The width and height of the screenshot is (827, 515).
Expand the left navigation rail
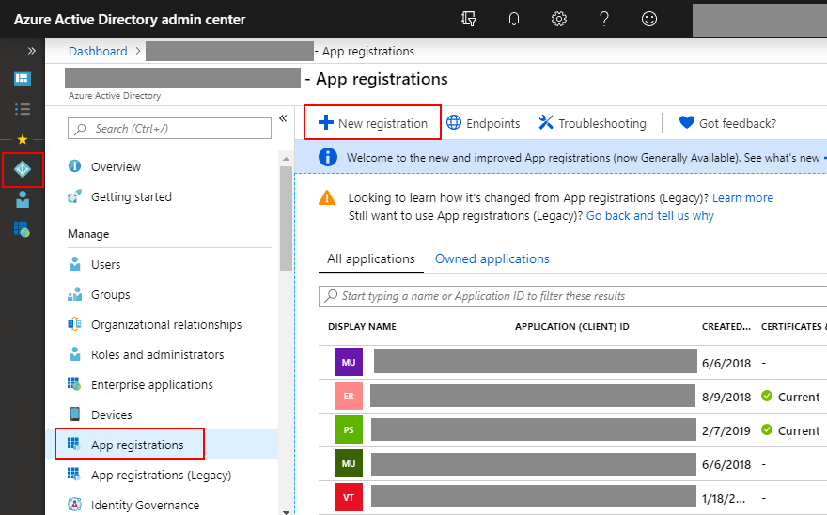tap(32, 51)
